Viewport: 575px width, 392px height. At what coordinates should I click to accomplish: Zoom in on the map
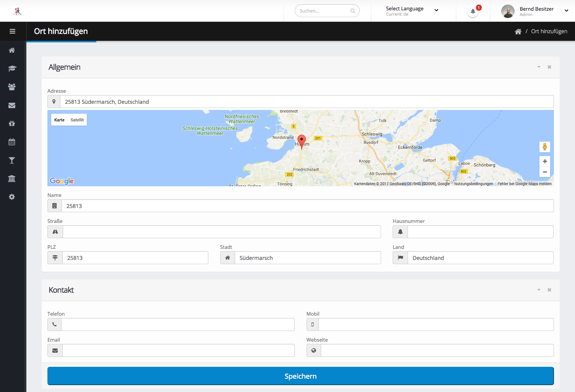click(x=545, y=161)
